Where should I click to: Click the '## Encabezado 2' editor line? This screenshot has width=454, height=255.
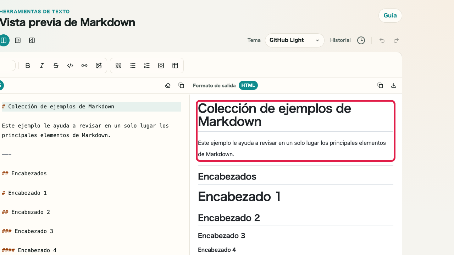tap(26, 212)
